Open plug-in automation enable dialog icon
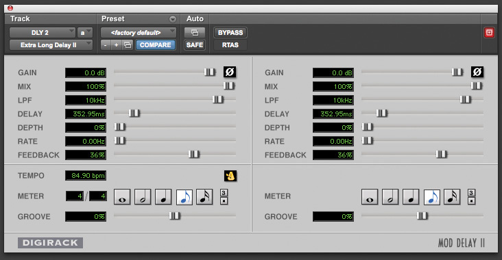Screen dimensions: 502x260 pyautogui.click(x=195, y=33)
